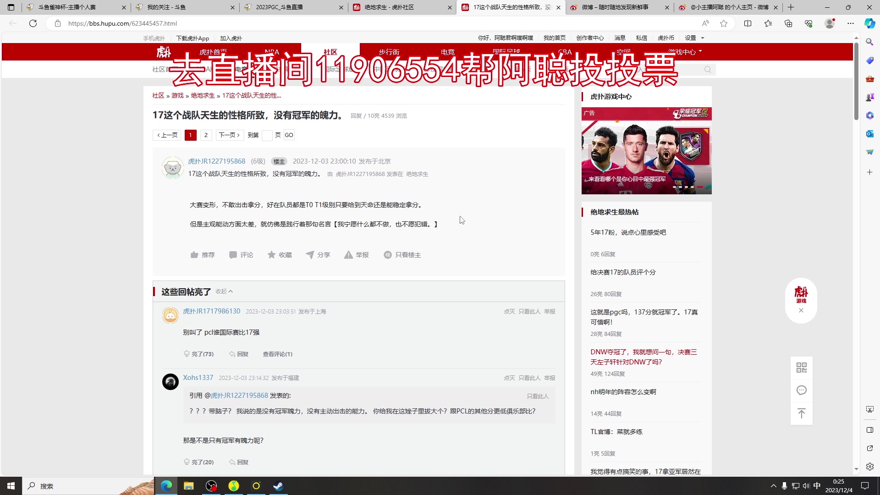Click back-to-top arrow icon
This screenshot has height=495, width=880.
(x=801, y=413)
